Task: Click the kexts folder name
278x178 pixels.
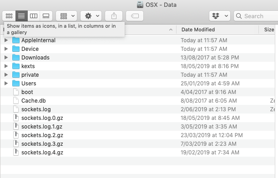Action: click(28, 66)
